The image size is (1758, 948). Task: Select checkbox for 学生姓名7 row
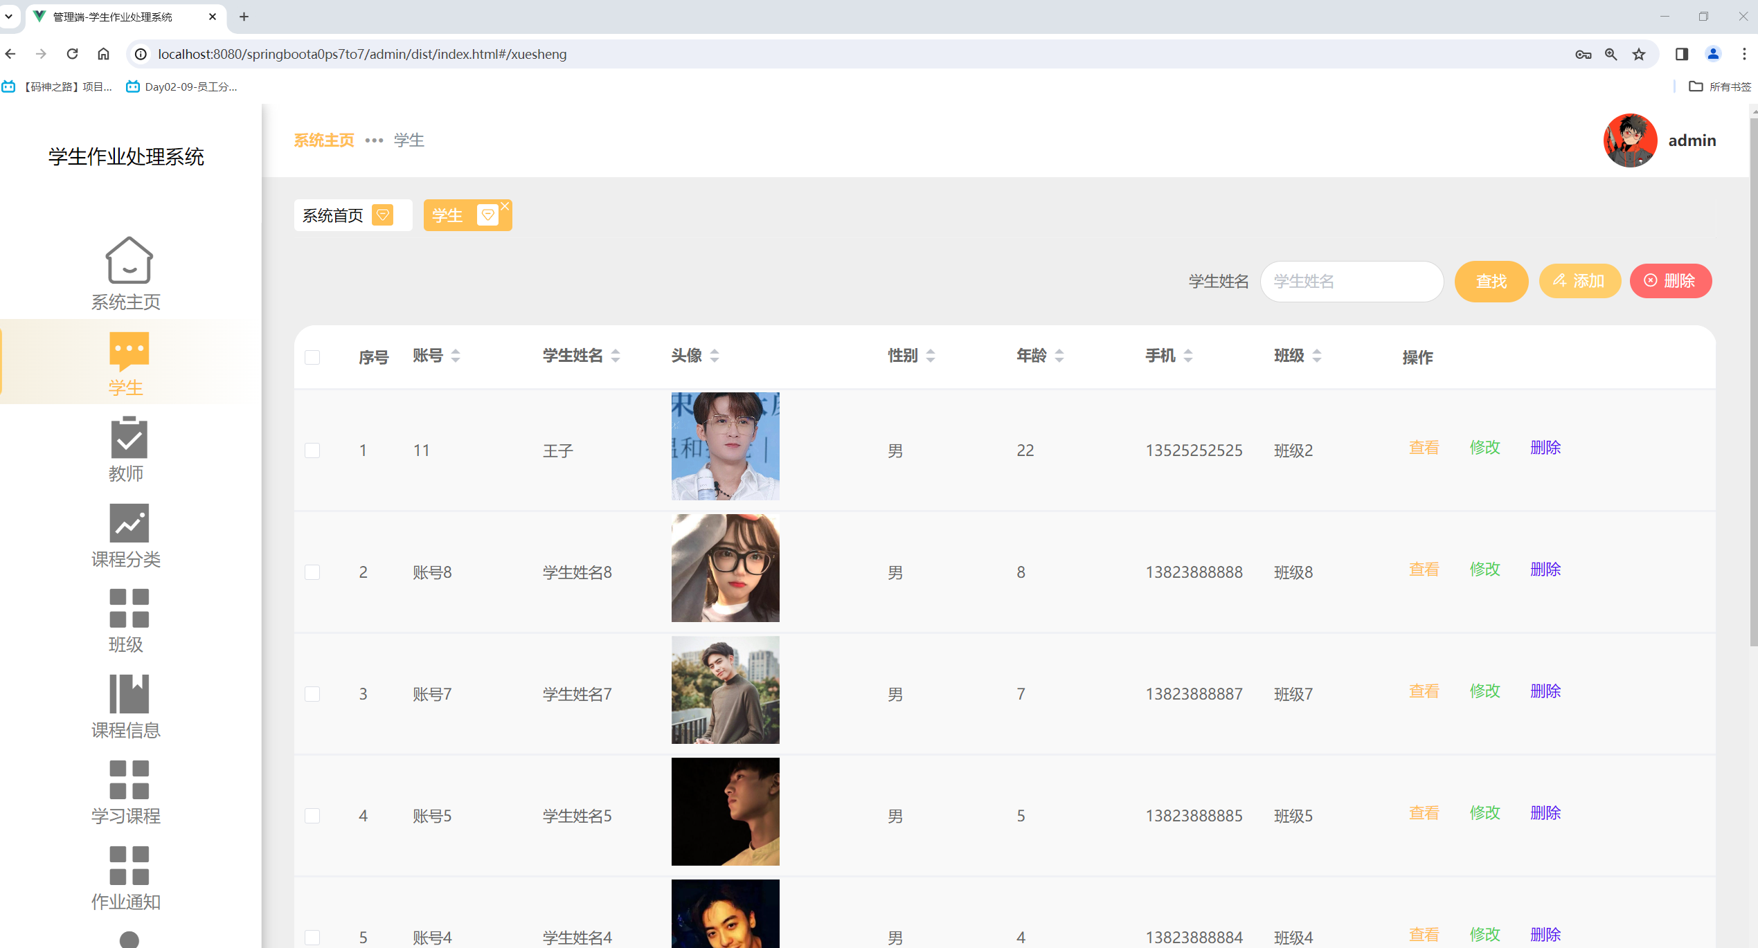click(312, 694)
